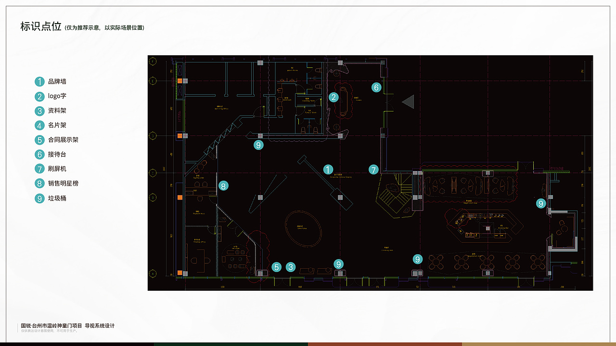The height and width of the screenshot is (346, 616).
Task: Click the gray entrance arrow triangle on plan
Action: click(408, 101)
